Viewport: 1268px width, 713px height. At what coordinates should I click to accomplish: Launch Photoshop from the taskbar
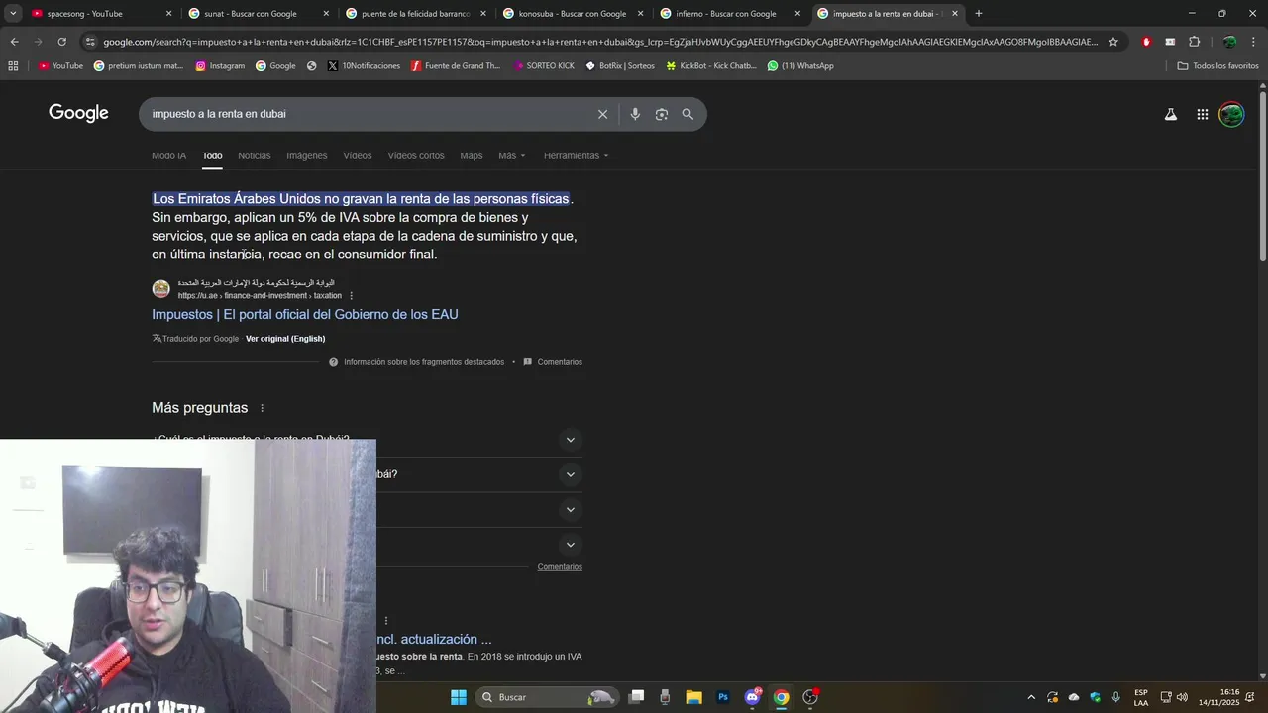[x=723, y=697]
